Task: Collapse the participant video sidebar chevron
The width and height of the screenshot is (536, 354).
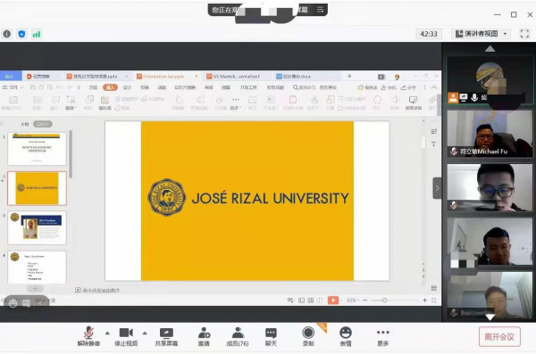Action: coord(437,188)
